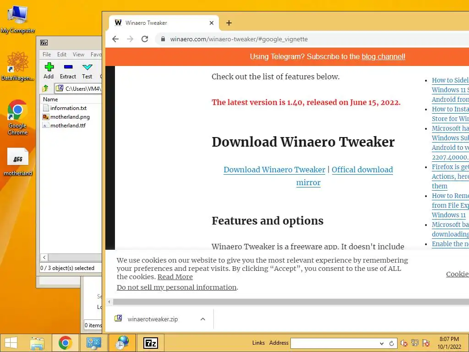The width and height of the screenshot is (469, 352).
Task: Click 0 / 3 object(s) selected status
Action: click(x=67, y=268)
